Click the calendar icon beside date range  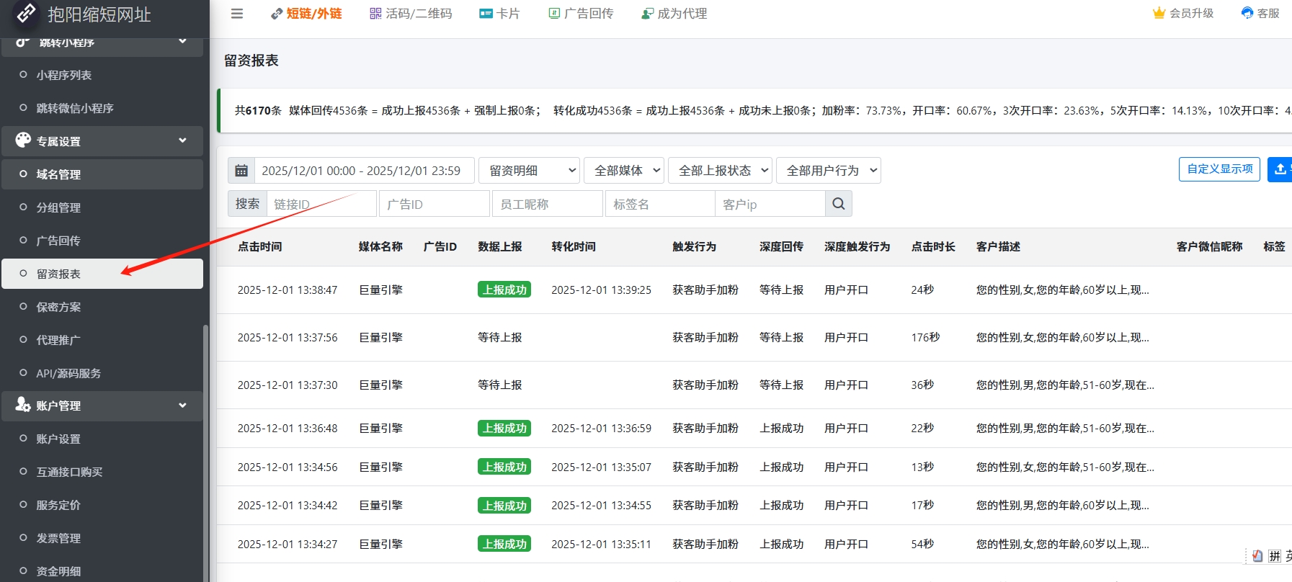(241, 171)
